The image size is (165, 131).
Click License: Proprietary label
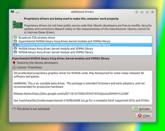[29, 67]
